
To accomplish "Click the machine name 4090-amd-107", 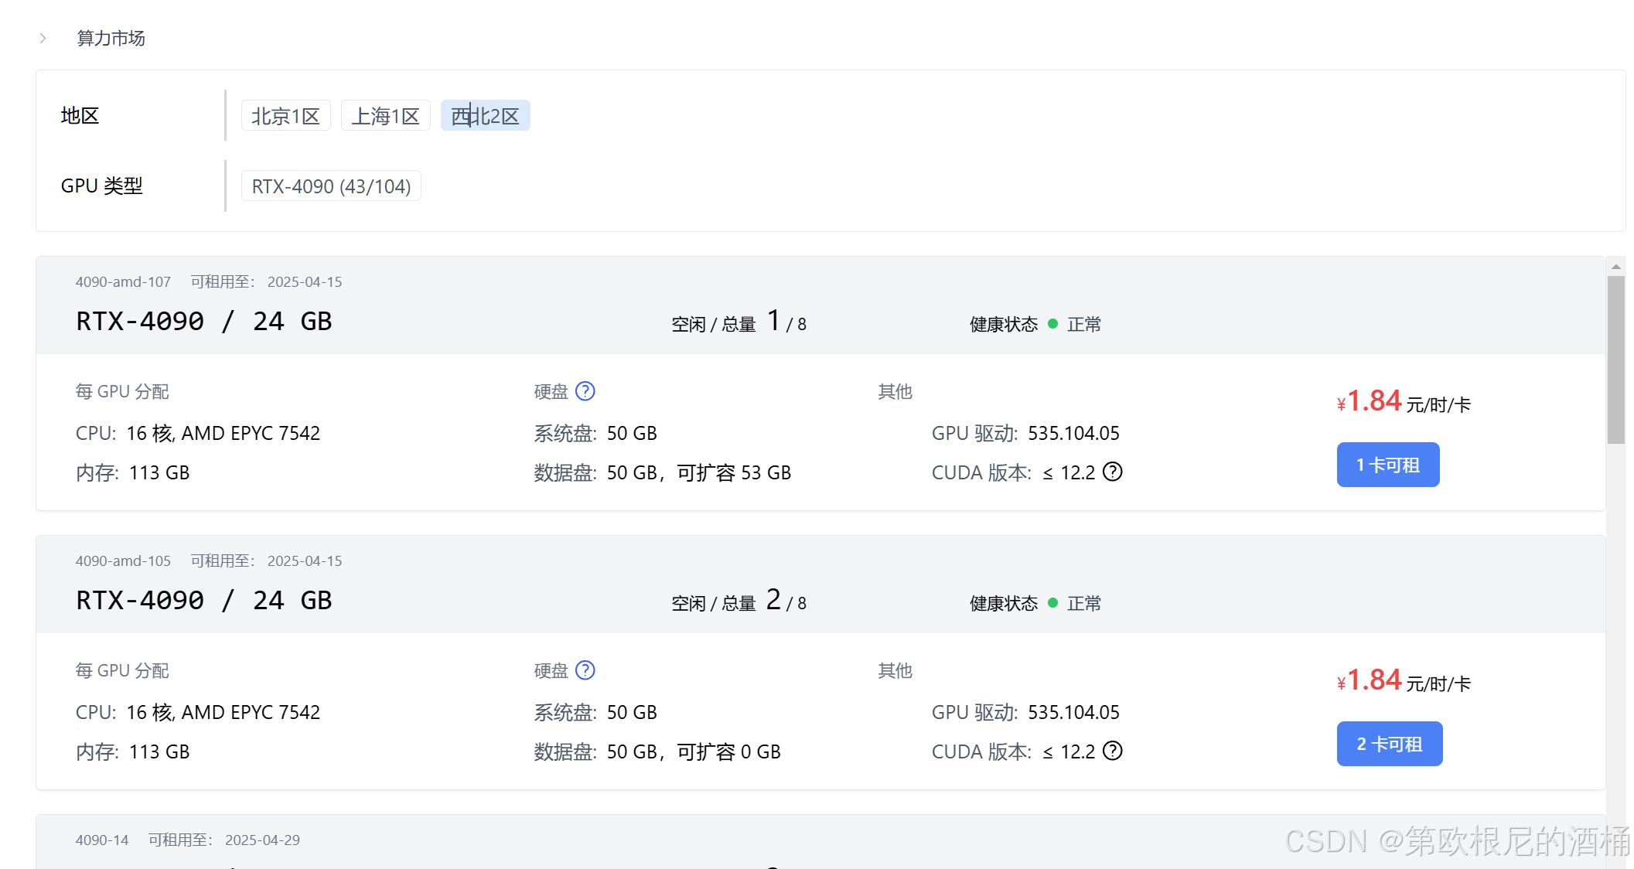I will (x=123, y=282).
